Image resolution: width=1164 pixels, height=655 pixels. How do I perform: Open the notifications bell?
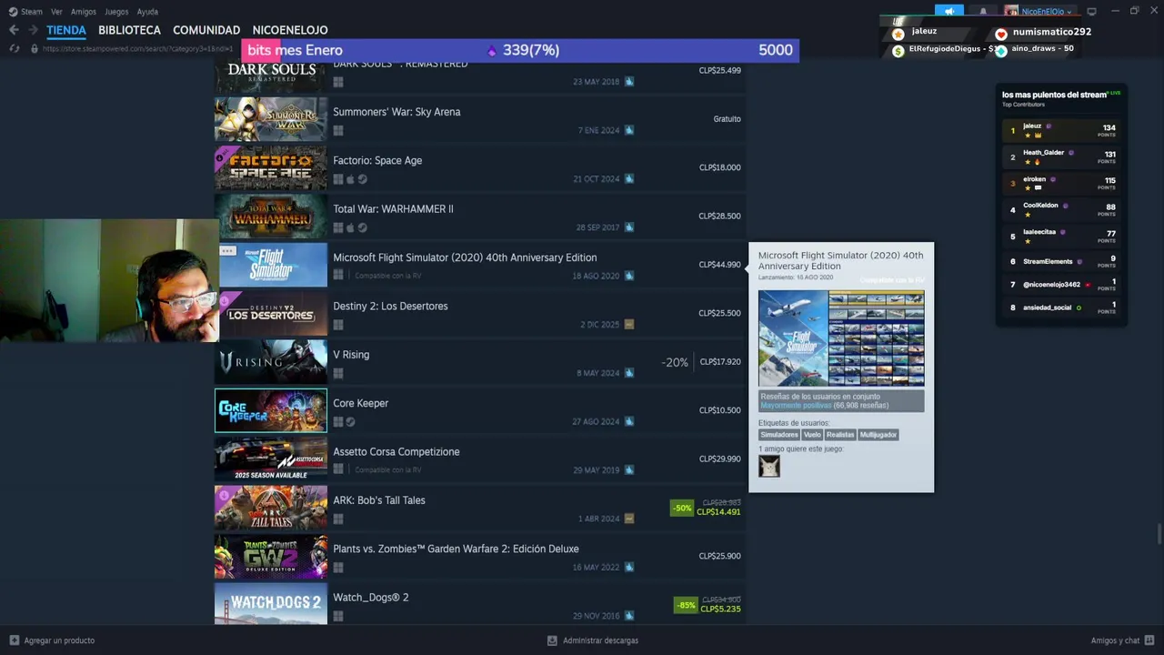coord(983,12)
